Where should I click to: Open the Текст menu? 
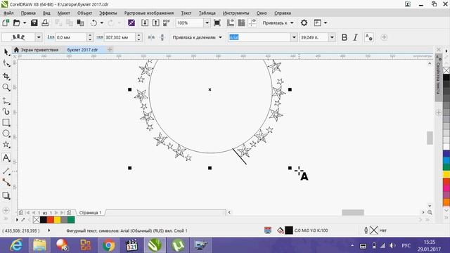pos(186,13)
